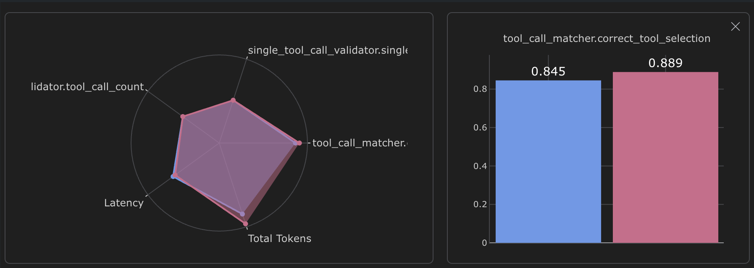Click the 0.8 y-axis tick label
The height and width of the screenshot is (268, 754).
click(x=480, y=89)
